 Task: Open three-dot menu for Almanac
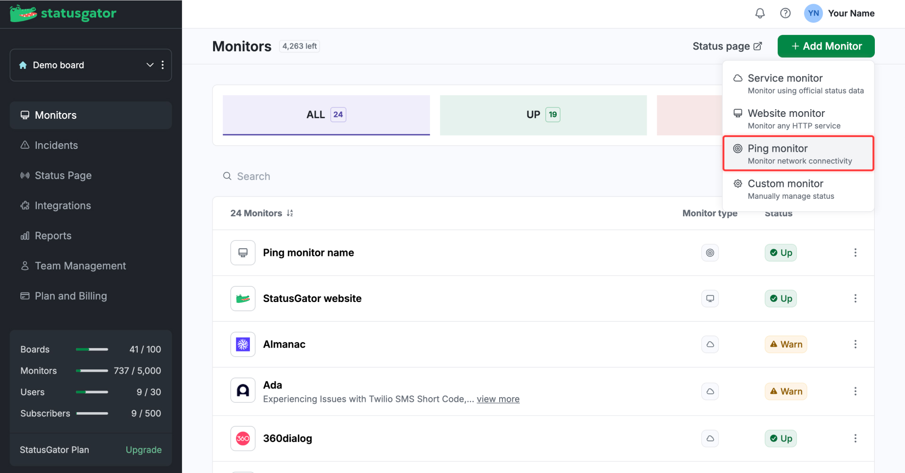pyautogui.click(x=855, y=344)
